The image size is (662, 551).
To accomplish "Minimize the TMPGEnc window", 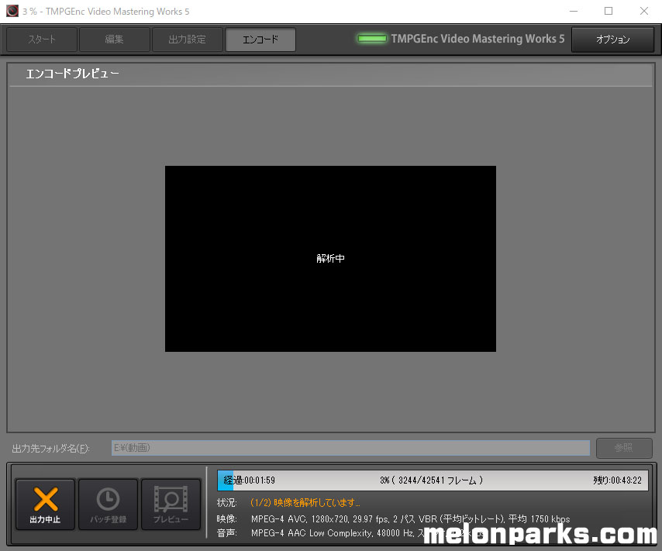I will [574, 11].
